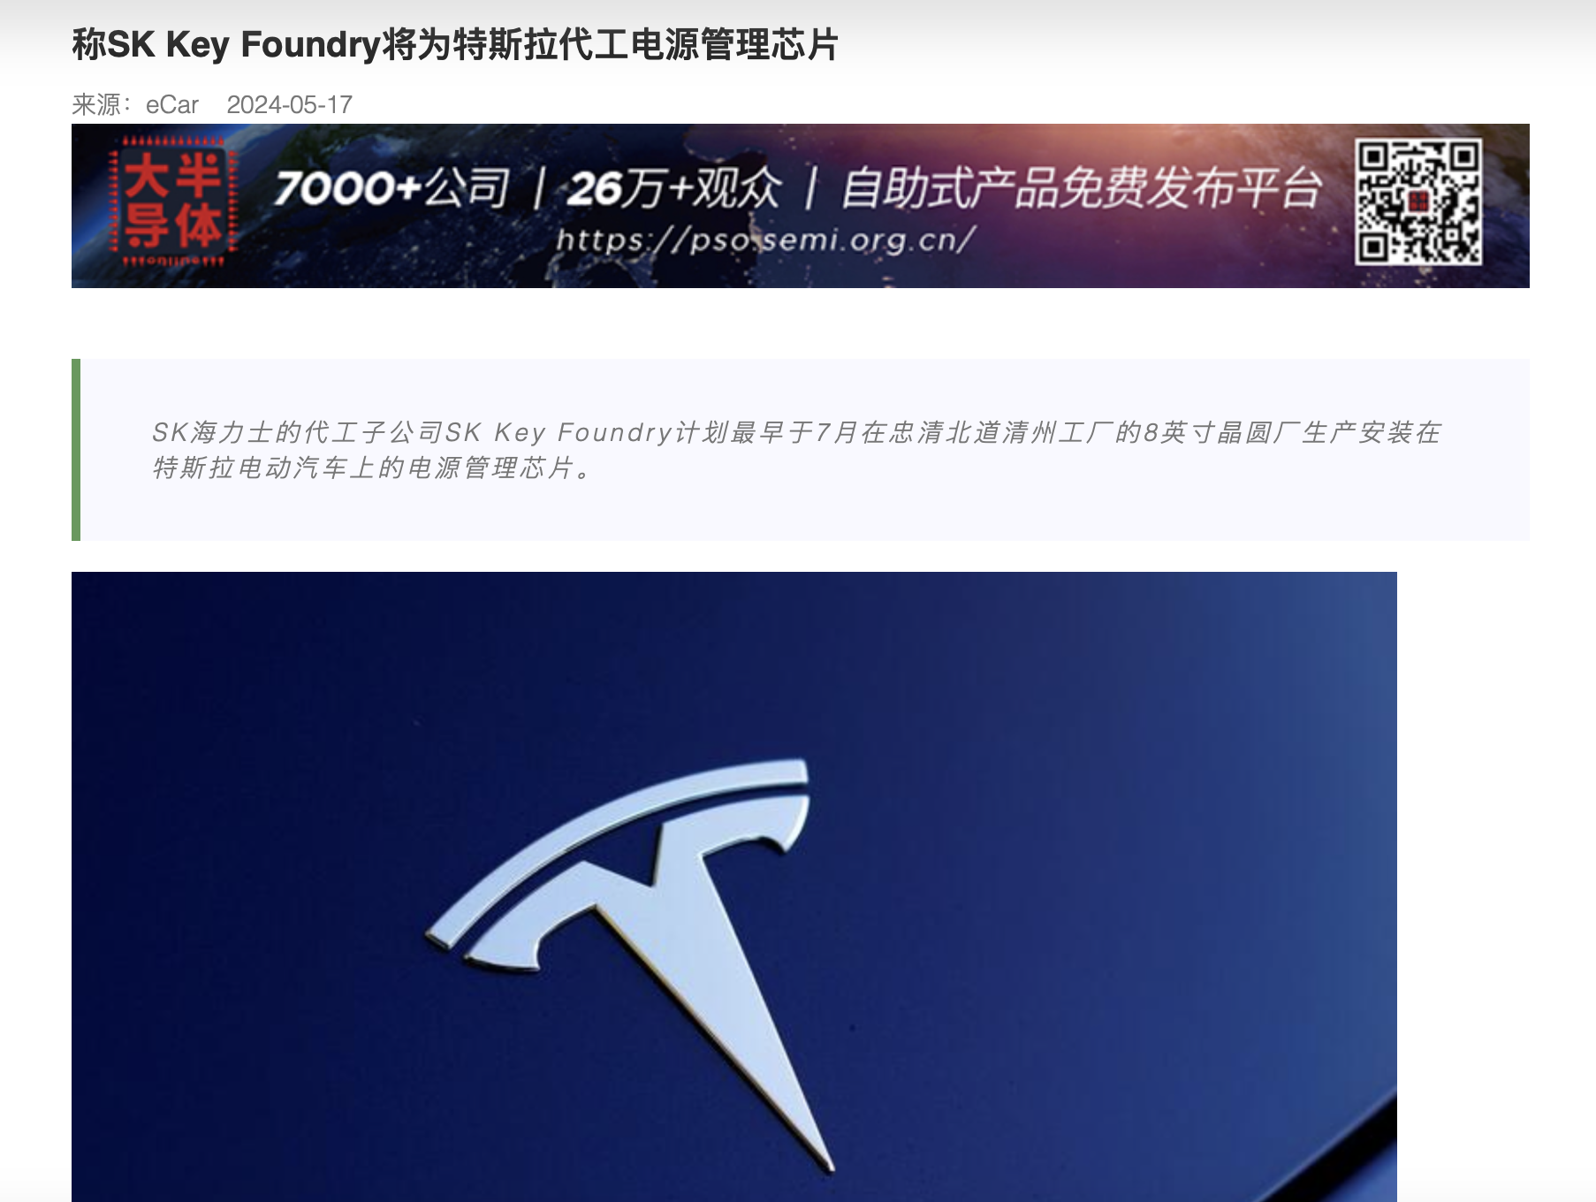The width and height of the screenshot is (1596, 1202).
Task: Click the article headline about SK Key Foundry
Action: (x=455, y=44)
